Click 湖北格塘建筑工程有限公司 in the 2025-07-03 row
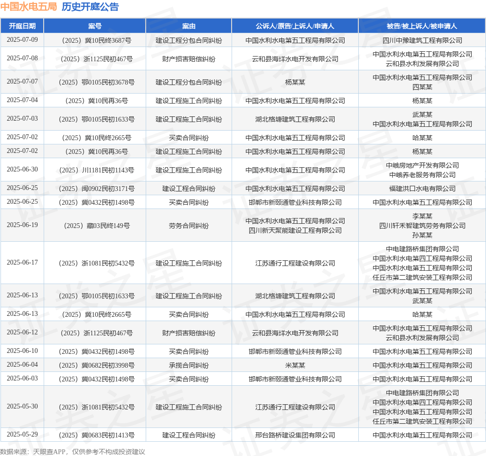 [295, 119]
